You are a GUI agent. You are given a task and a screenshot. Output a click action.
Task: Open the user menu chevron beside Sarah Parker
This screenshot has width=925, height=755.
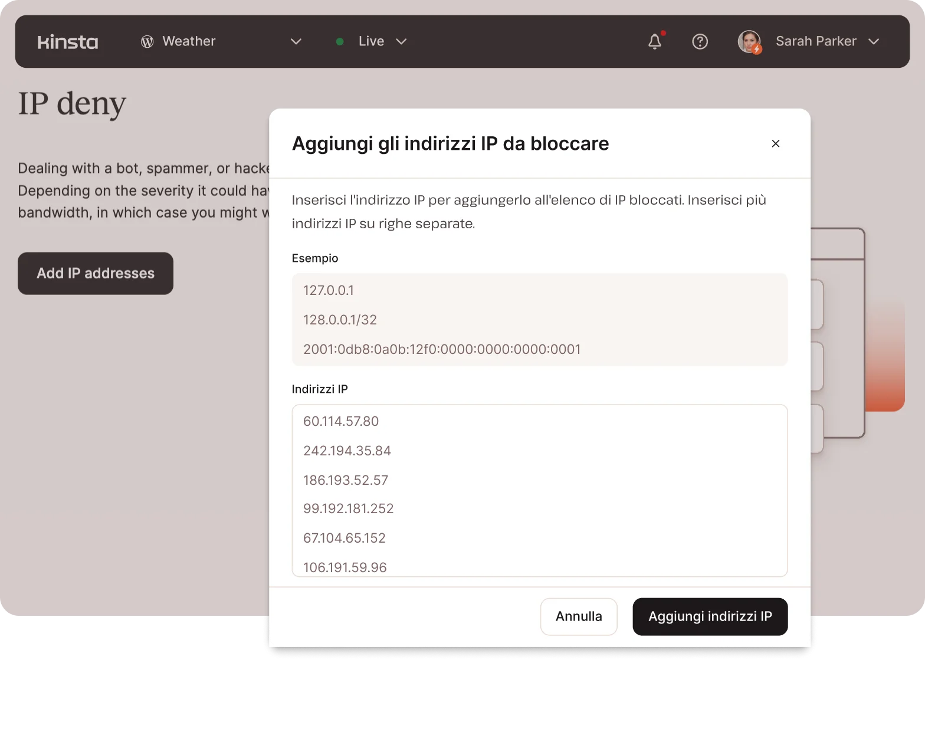click(x=874, y=41)
